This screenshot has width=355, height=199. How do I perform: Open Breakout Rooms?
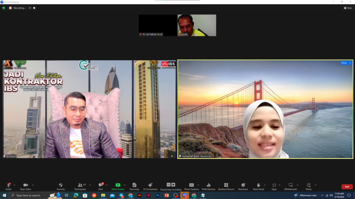(x=226, y=185)
